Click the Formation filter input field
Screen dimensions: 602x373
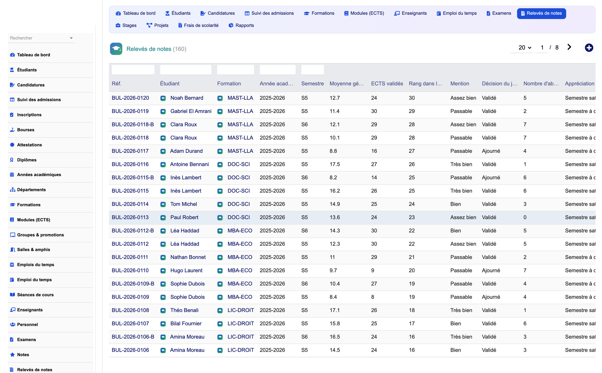[235, 70]
